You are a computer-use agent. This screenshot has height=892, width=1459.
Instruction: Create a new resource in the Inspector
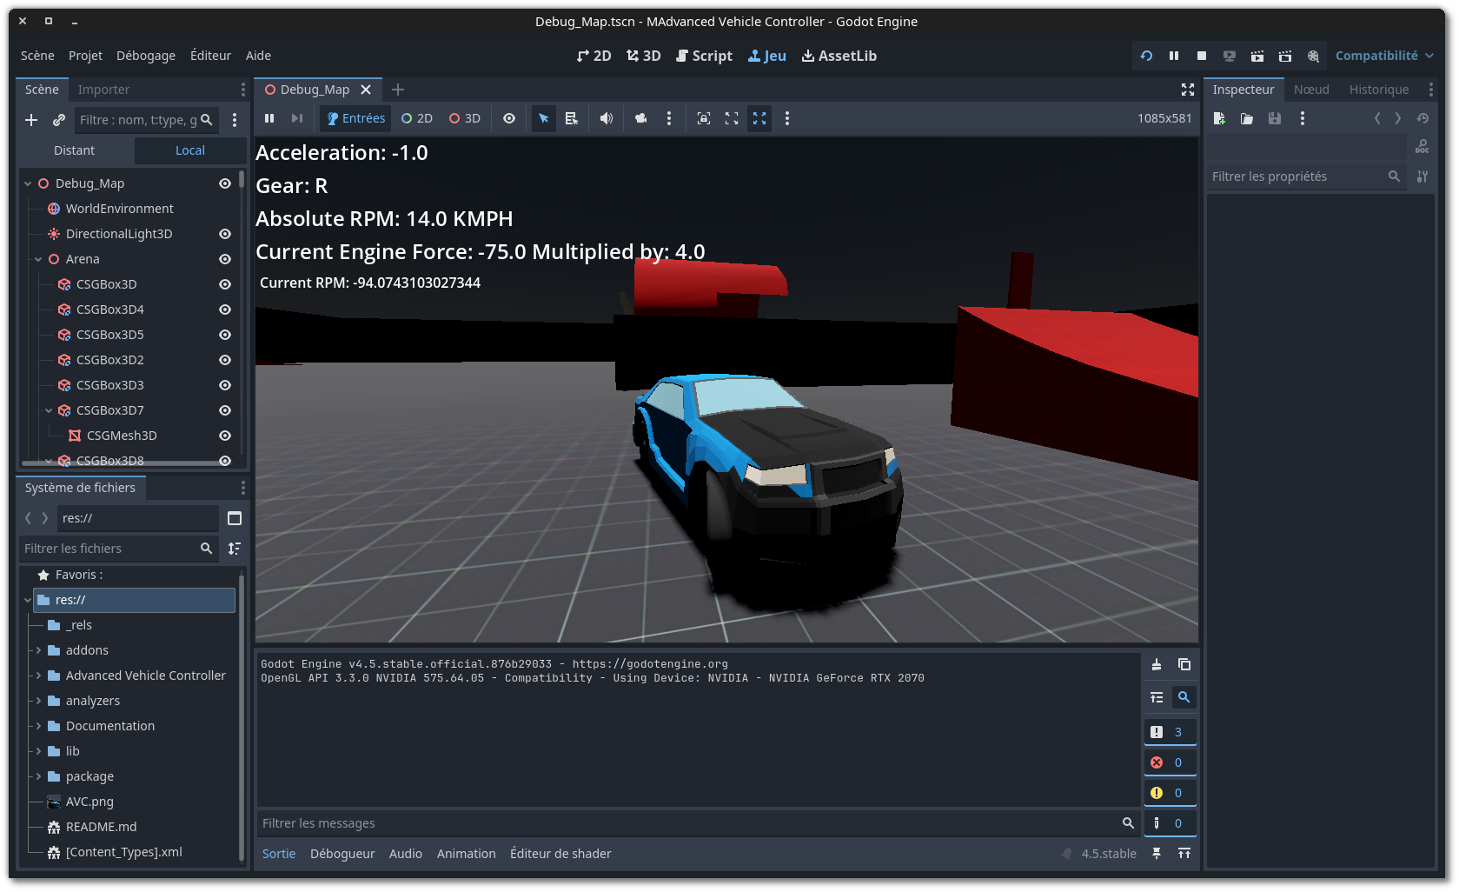[1218, 118]
